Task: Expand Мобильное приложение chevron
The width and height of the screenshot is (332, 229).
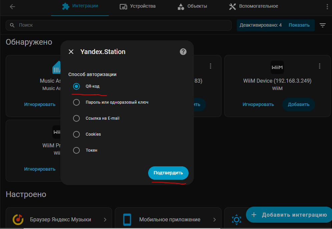Action: click(x=215, y=220)
